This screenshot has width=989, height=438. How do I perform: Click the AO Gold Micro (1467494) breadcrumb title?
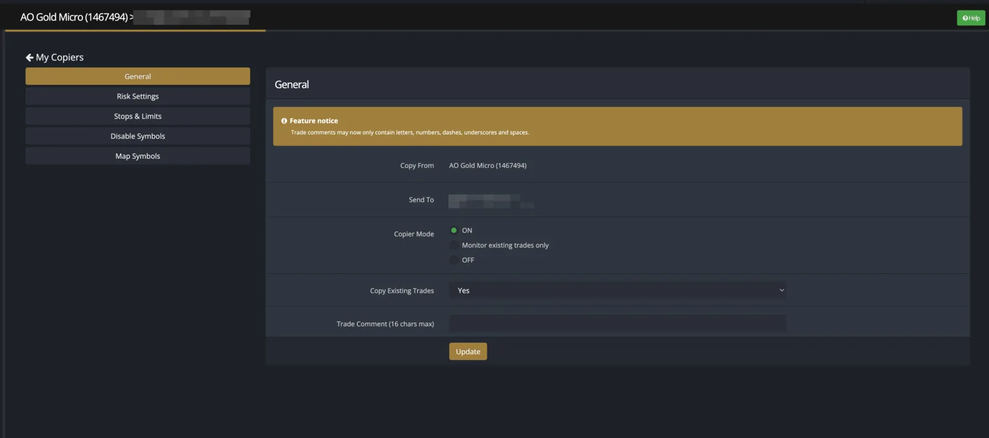point(74,17)
